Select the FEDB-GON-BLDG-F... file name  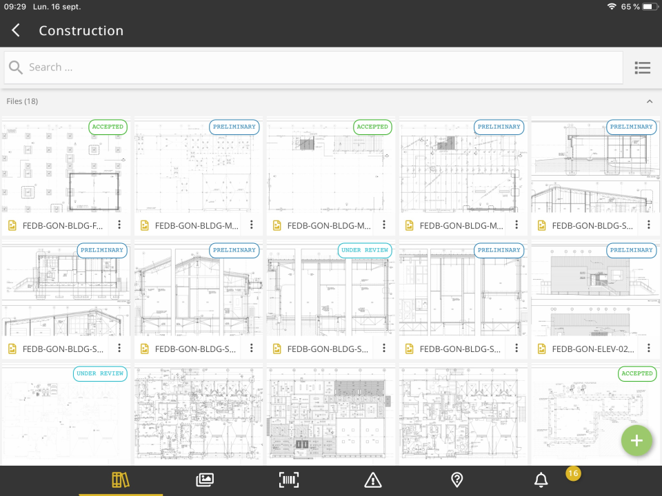pyautogui.click(x=63, y=226)
